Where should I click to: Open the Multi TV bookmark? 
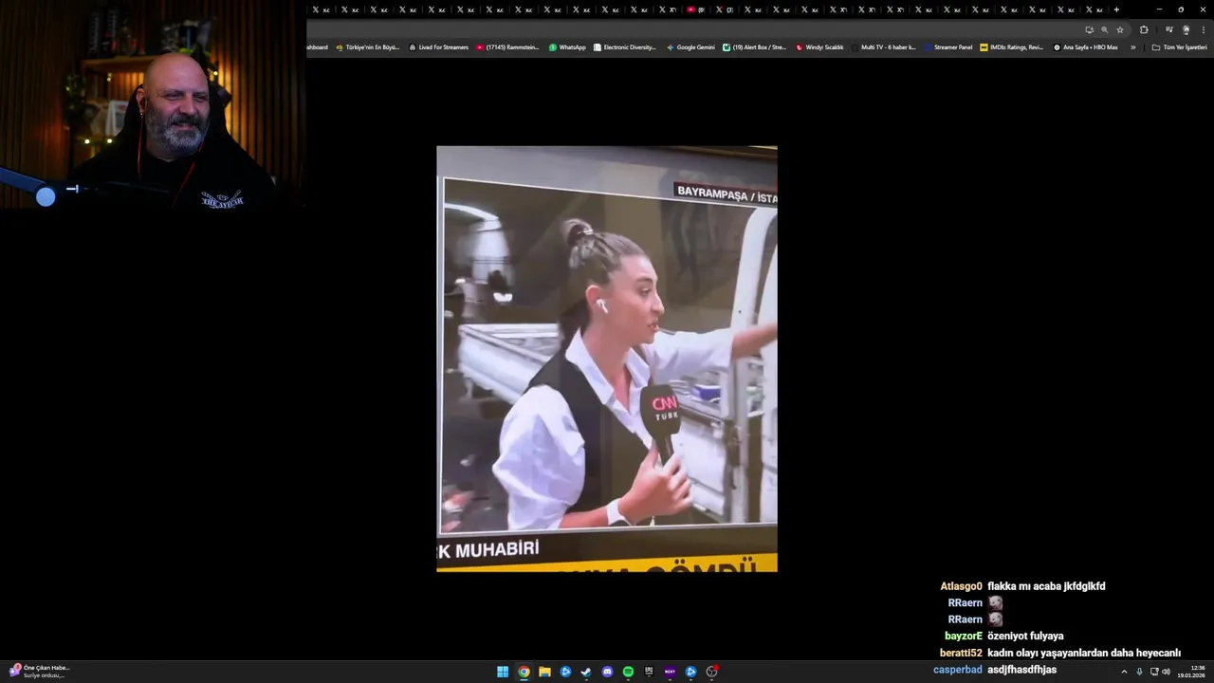pos(883,47)
